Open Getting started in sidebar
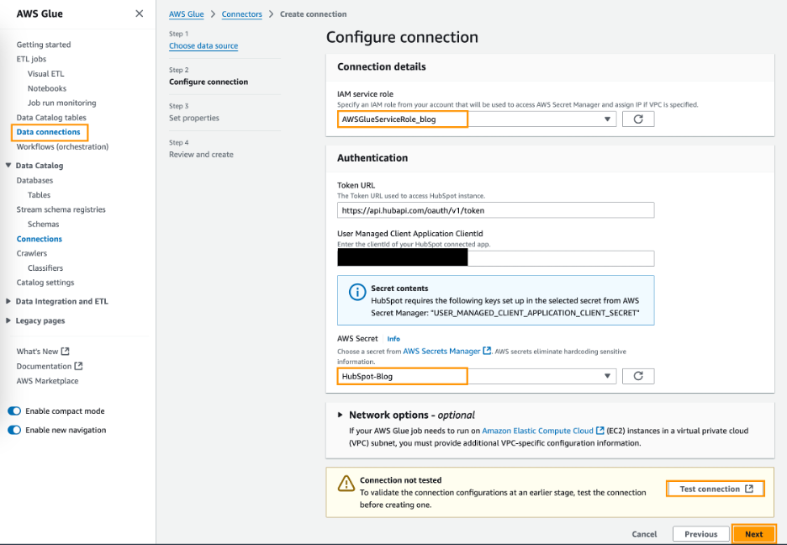 44,45
